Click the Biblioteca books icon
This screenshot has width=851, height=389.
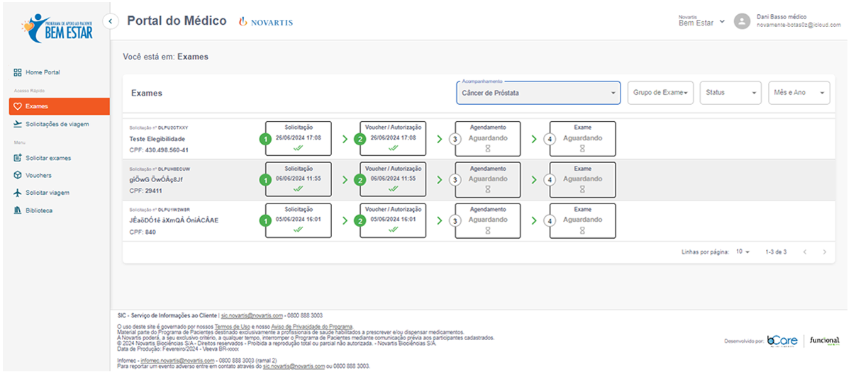(x=18, y=210)
